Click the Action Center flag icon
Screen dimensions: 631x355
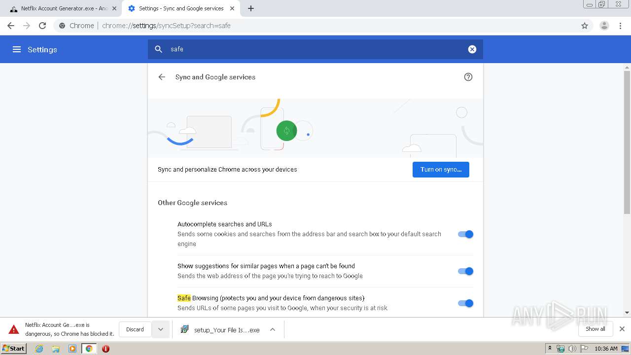584,349
